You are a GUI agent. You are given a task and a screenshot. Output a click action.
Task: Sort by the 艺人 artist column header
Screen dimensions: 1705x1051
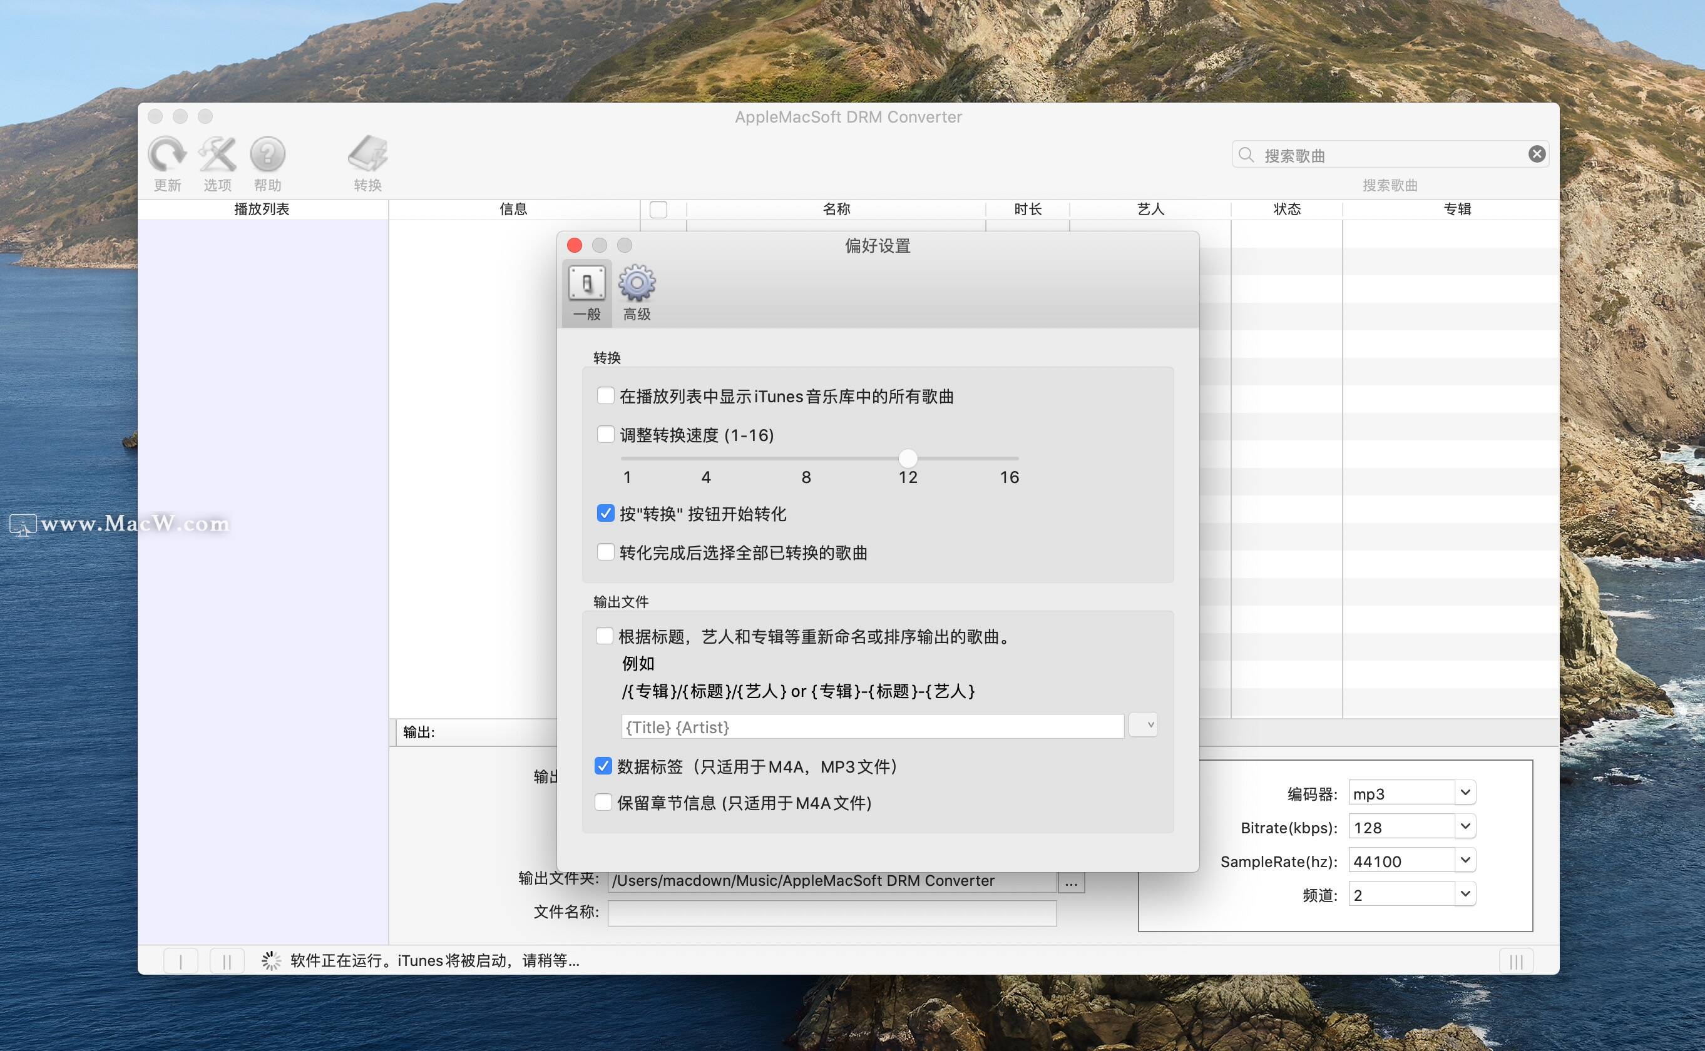tap(1150, 209)
